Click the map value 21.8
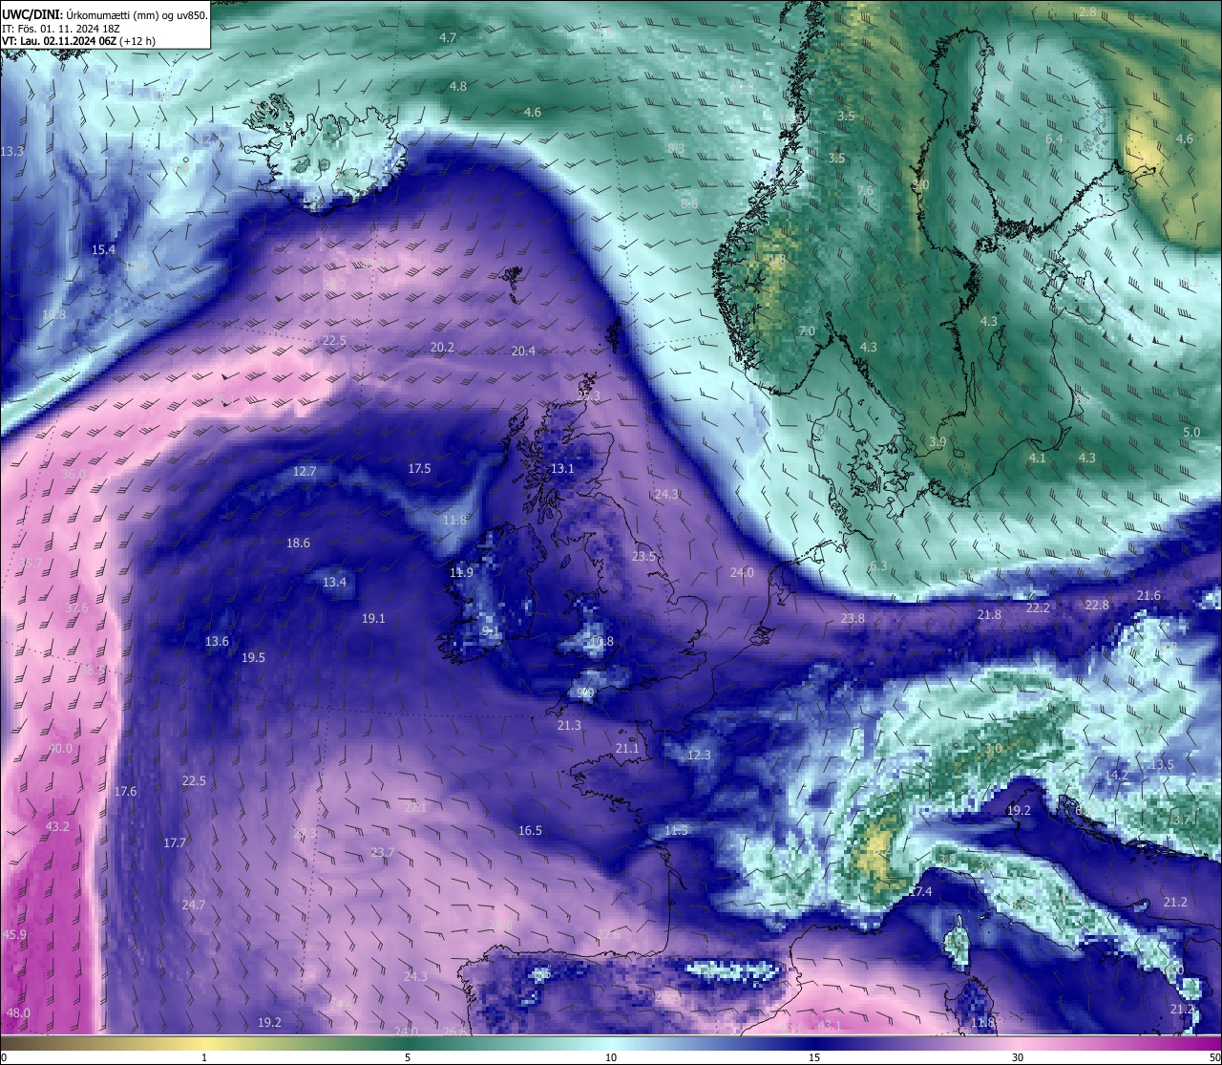The height and width of the screenshot is (1065, 1222). click(x=989, y=614)
